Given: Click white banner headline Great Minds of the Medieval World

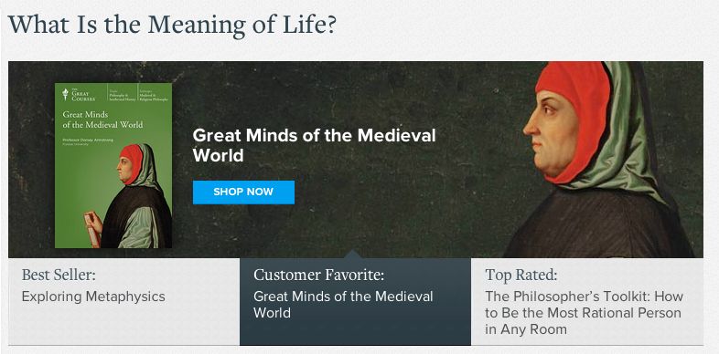Looking at the screenshot, I should pos(314,145).
